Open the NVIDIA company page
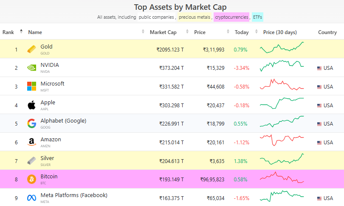 (50, 65)
